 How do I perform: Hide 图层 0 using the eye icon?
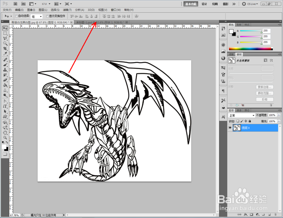tap(230, 128)
